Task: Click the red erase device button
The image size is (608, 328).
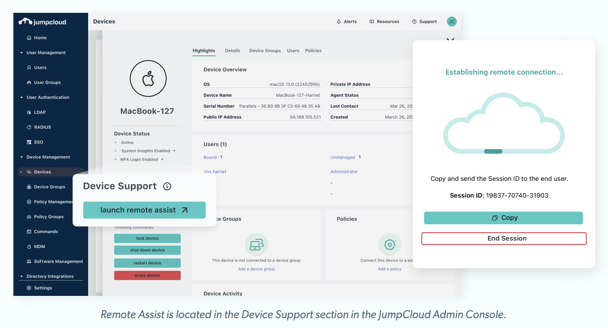Action: point(147,276)
